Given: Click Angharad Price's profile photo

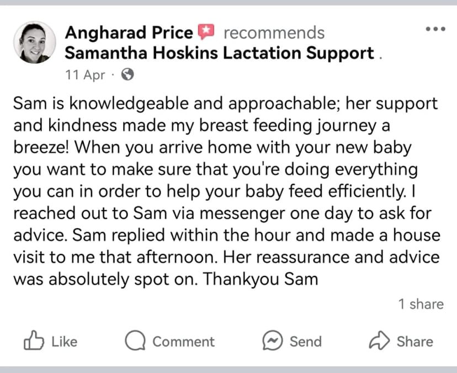Looking at the screenshot, I should tap(34, 42).
